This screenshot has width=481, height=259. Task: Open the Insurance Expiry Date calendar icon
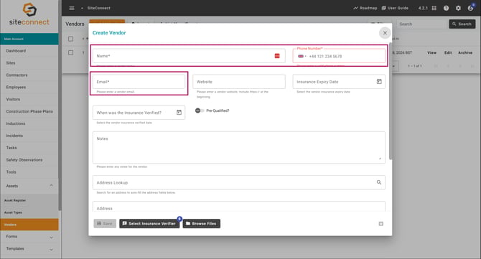tap(379, 82)
